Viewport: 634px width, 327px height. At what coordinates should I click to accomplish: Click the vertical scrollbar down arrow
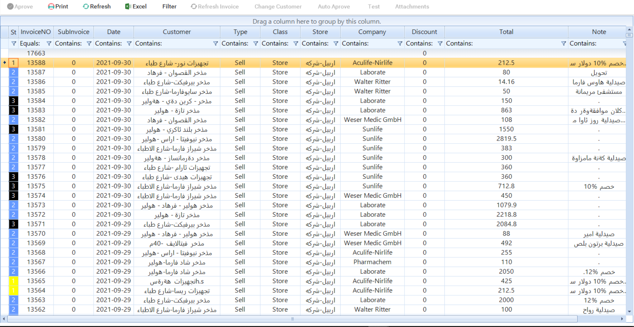pyautogui.click(x=629, y=311)
